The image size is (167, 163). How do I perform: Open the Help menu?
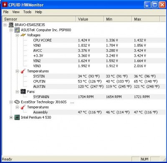coord(38,12)
